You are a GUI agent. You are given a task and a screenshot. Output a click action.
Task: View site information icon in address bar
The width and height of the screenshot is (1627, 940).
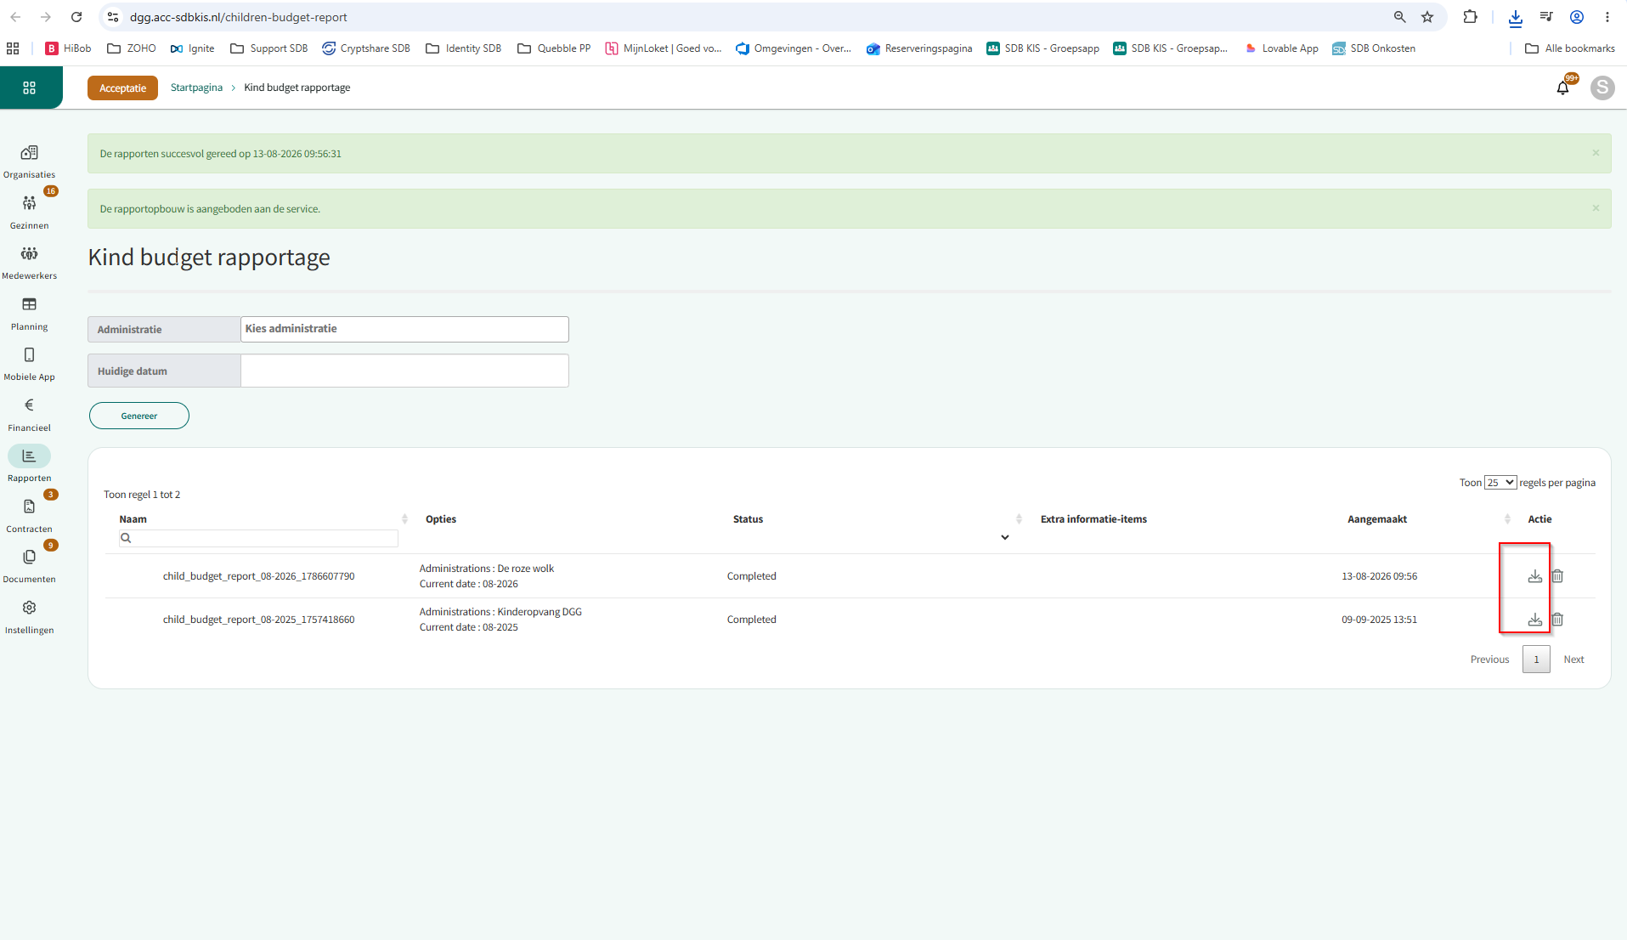pos(113,17)
